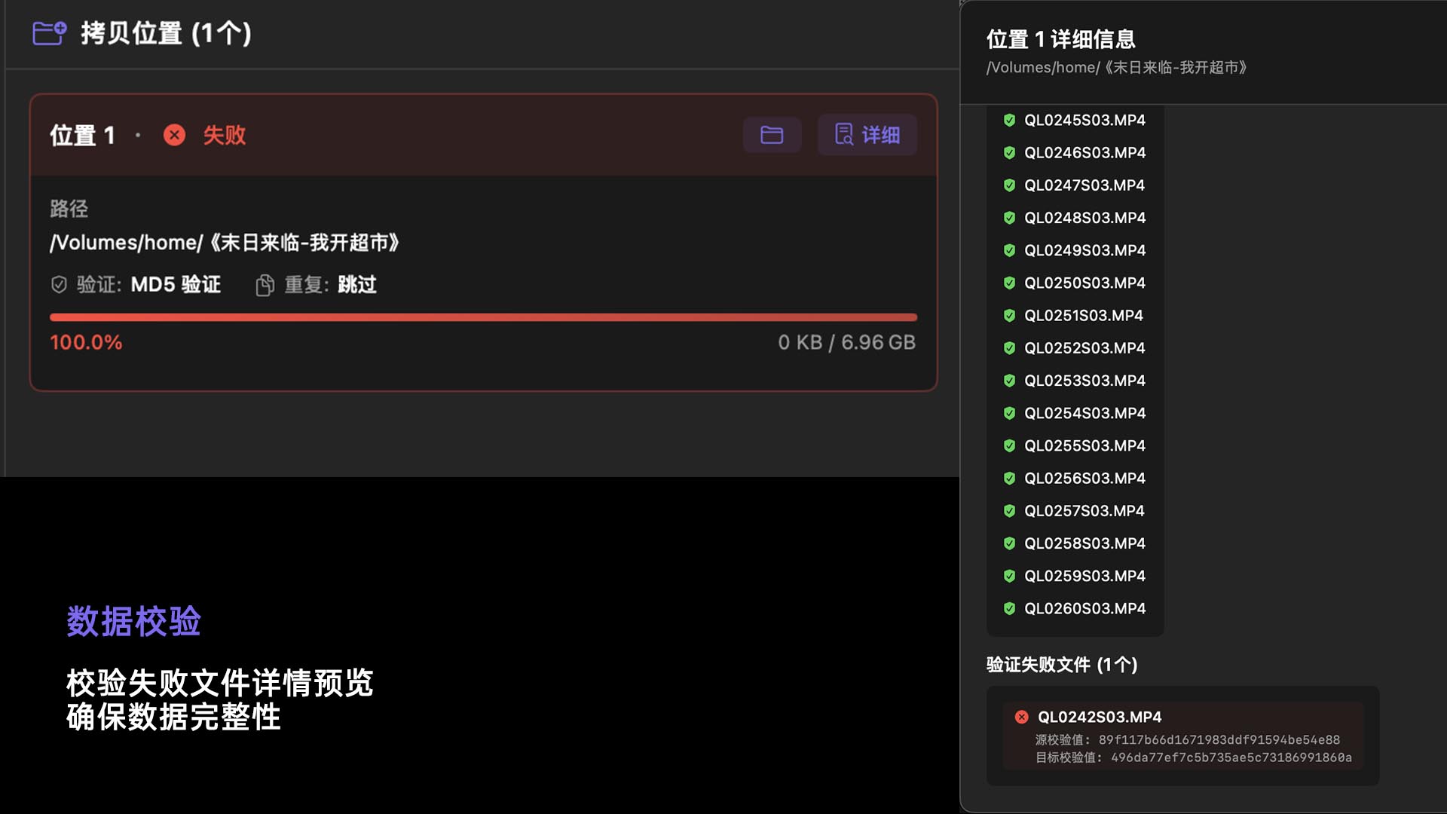Image resolution: width=1447 pixels, height=814 pixels.
Task: Click the 位置 1 详细信息 panel title
Action: (x=1060, y=39)
